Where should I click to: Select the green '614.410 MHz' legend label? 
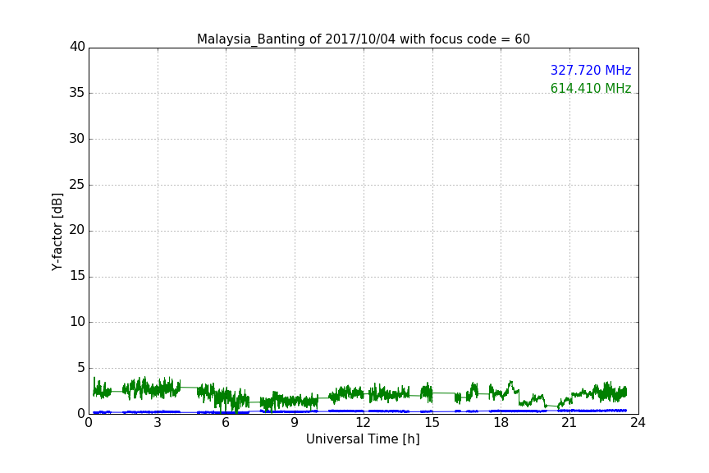(x=591, y=88)
